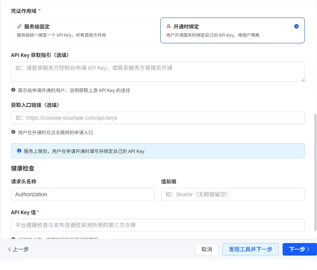Click 发现工具并下一步 button
317x270 pixels.
click(x=251, y=249)
